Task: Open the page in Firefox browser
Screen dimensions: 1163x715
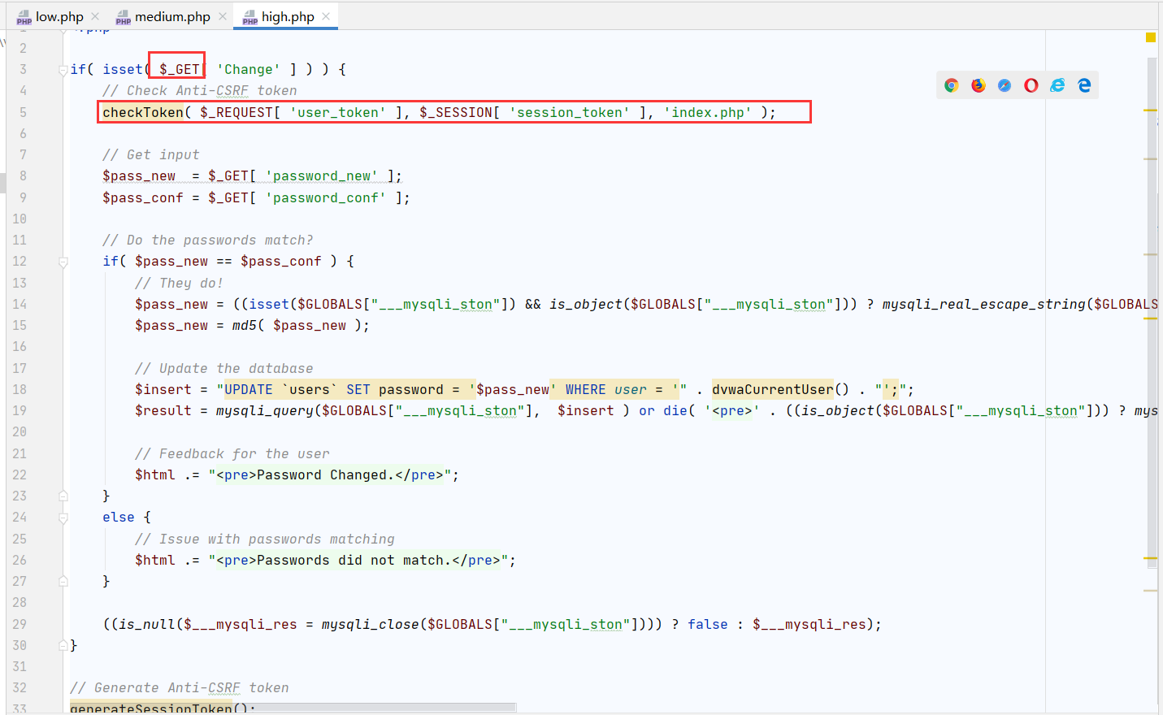Action: 979,85
